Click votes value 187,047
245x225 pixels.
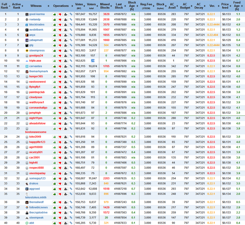click(80, 14)
